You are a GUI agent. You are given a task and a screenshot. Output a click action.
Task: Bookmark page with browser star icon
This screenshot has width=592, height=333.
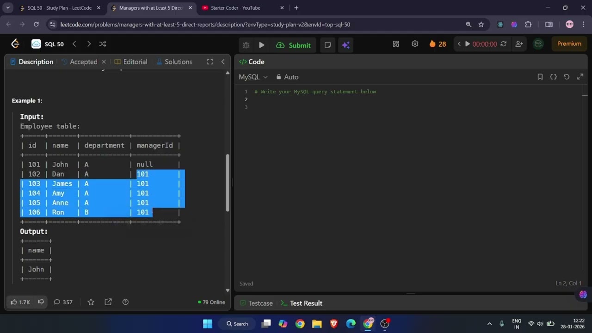pos(481,25)
